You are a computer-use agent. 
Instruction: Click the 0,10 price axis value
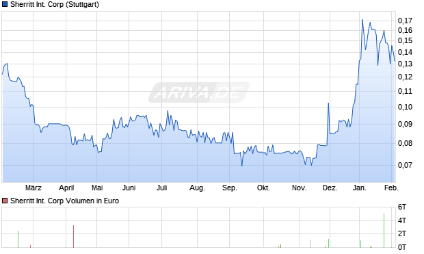405,107
